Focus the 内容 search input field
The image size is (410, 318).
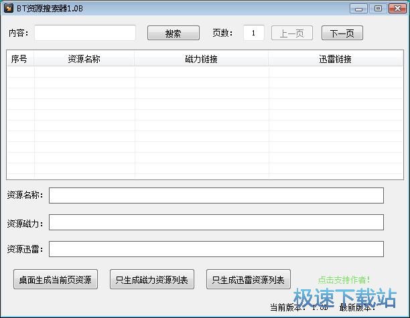[85, 33]
